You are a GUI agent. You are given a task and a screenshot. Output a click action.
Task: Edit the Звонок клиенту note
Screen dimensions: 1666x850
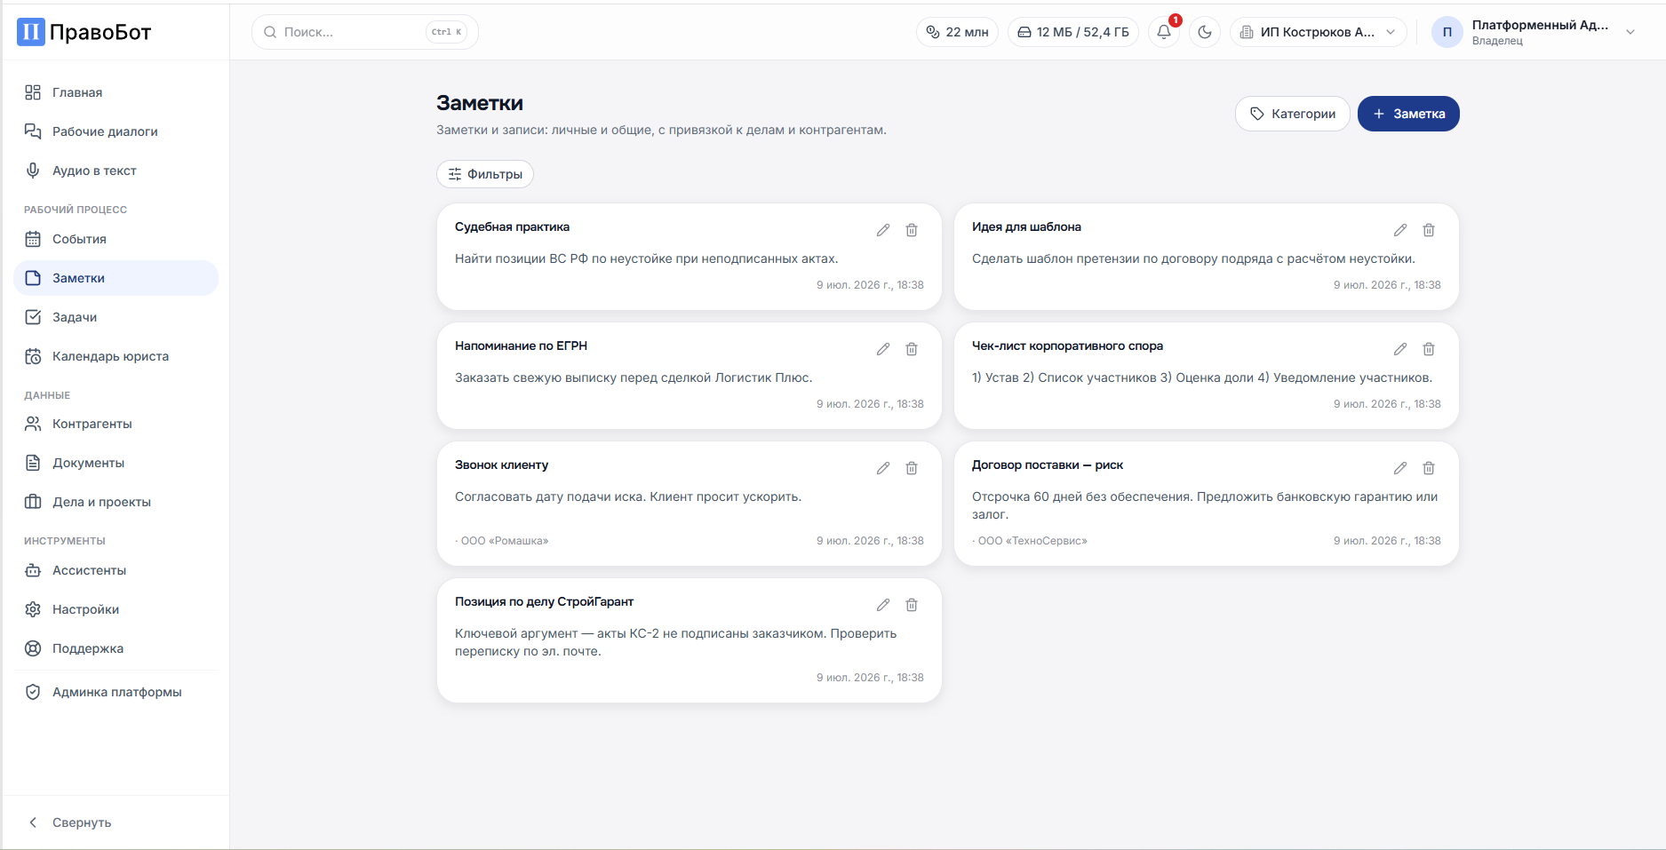[883, 468]
